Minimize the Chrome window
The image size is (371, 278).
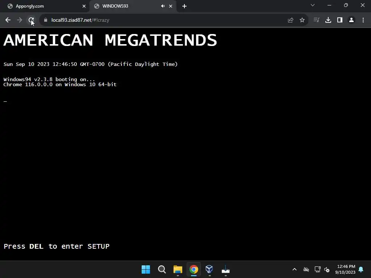tap(329, 5)
